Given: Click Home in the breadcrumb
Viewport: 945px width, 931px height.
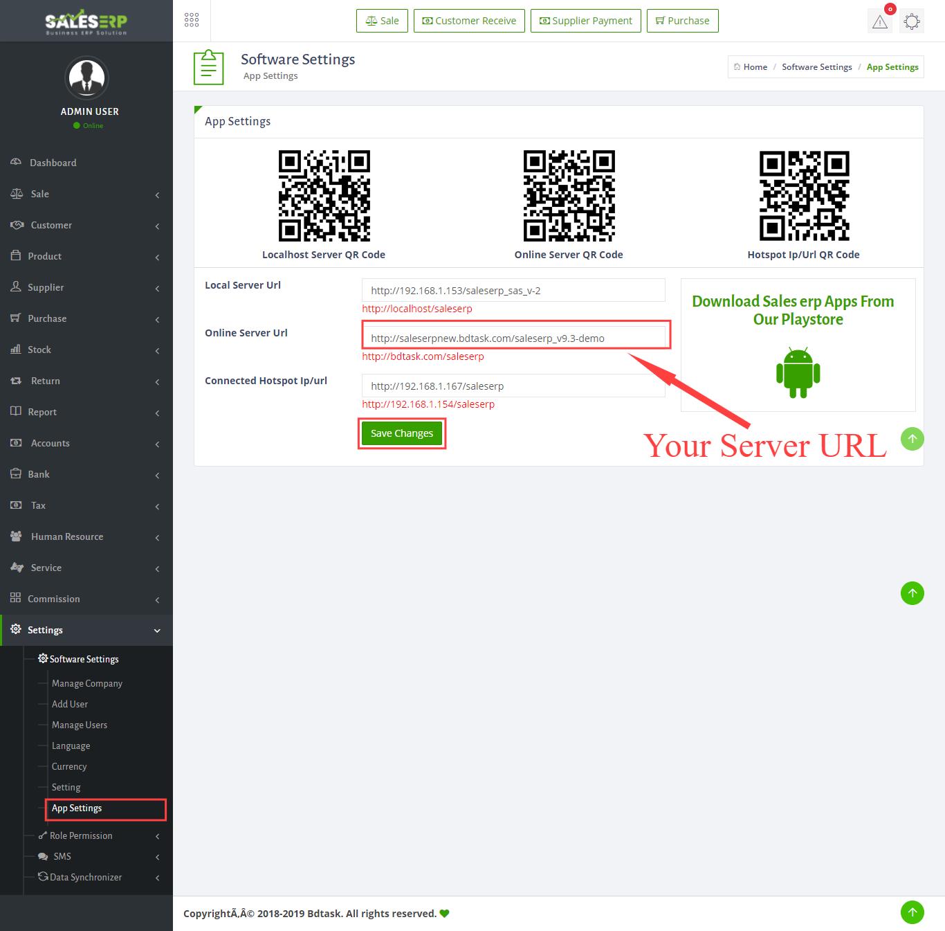Looking at the screenshot, I should point(755,67).
